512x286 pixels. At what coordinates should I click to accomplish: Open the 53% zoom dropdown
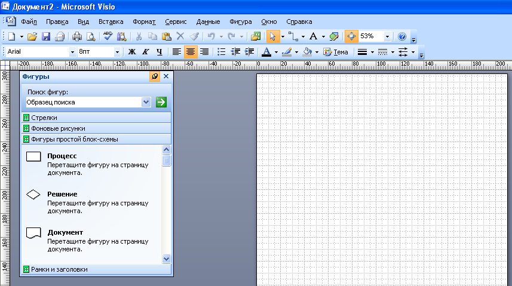(387, 36)
